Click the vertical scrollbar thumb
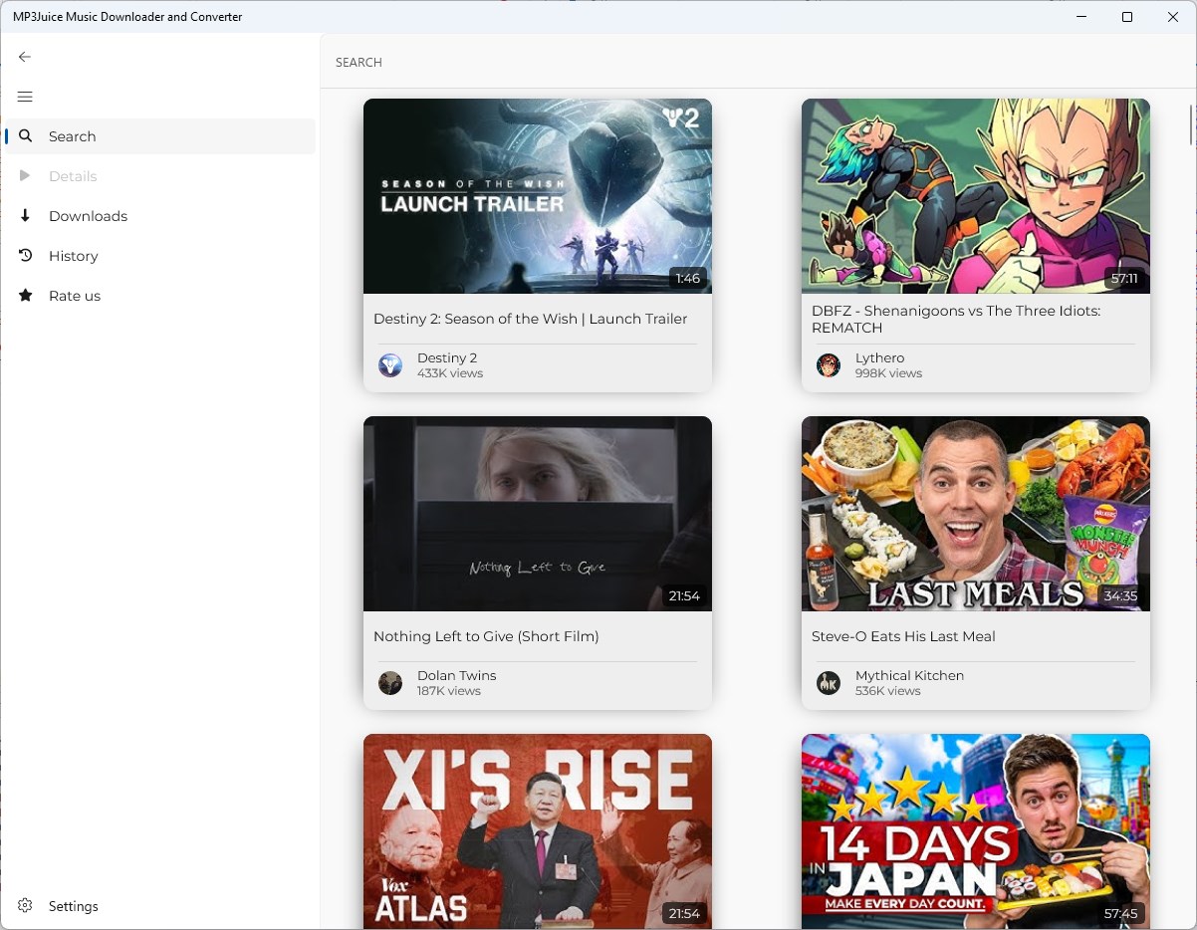 pos(1191,123)
